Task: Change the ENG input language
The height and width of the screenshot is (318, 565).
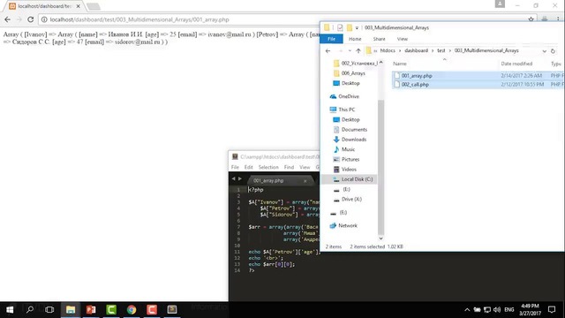Action: point(509,310)
